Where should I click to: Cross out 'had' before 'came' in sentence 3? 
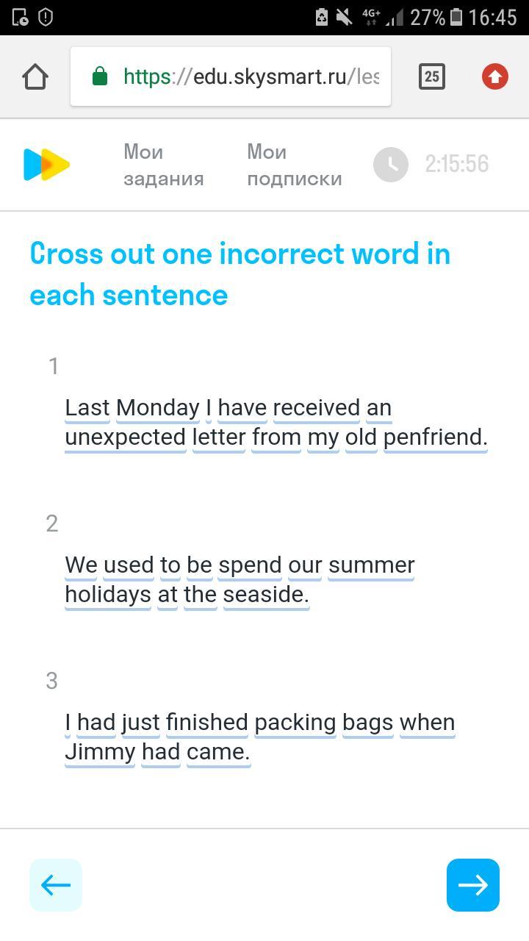[x=161, y=752]
